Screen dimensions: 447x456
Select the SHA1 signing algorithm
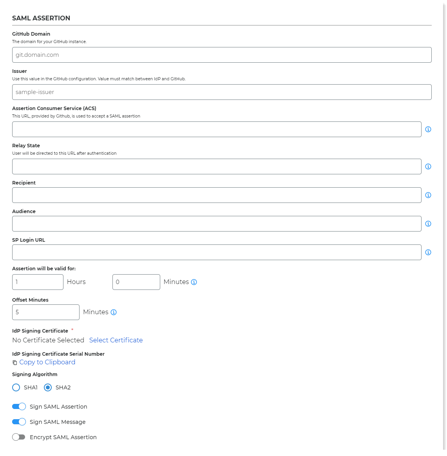coord(16,387)
